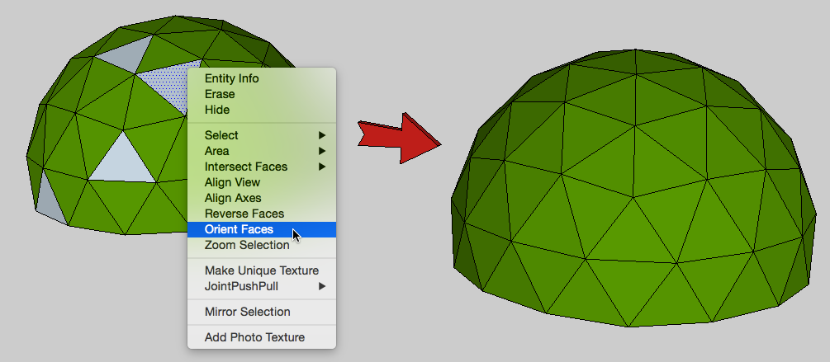The height and width of the screenshot is (362, 830).
Task: Click the blue-dotted selected face on left dome
Action: coord(169,83)
